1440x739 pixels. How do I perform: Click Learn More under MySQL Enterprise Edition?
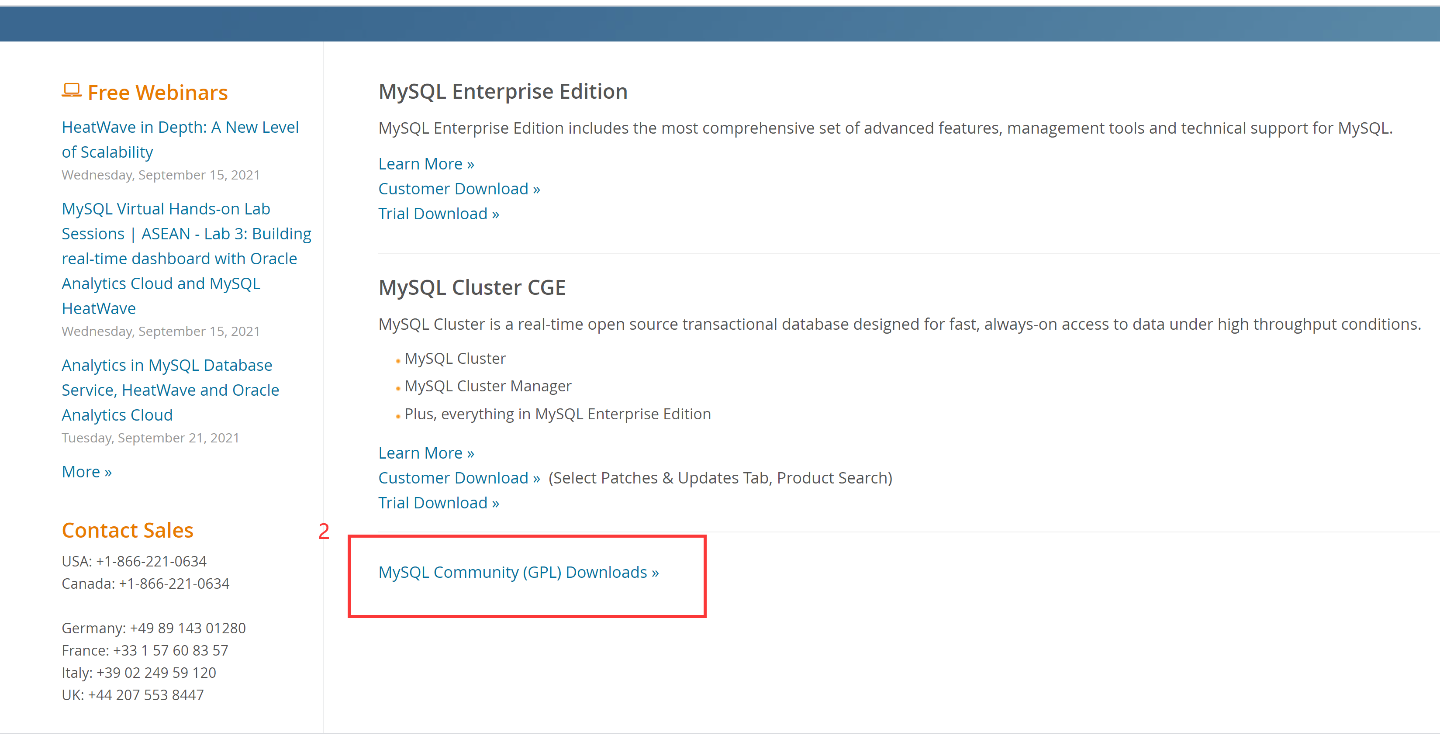[x=426, y=164]
